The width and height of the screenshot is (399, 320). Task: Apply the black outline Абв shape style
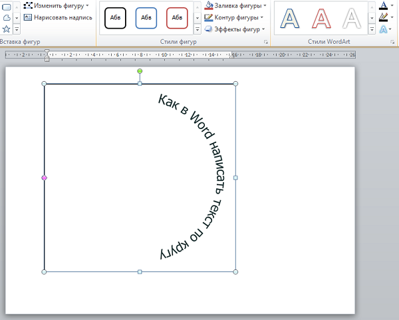pos(115,18)
